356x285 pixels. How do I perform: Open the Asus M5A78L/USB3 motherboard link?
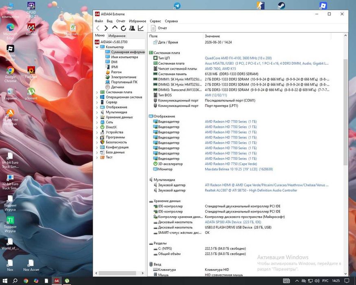(267, 64)
